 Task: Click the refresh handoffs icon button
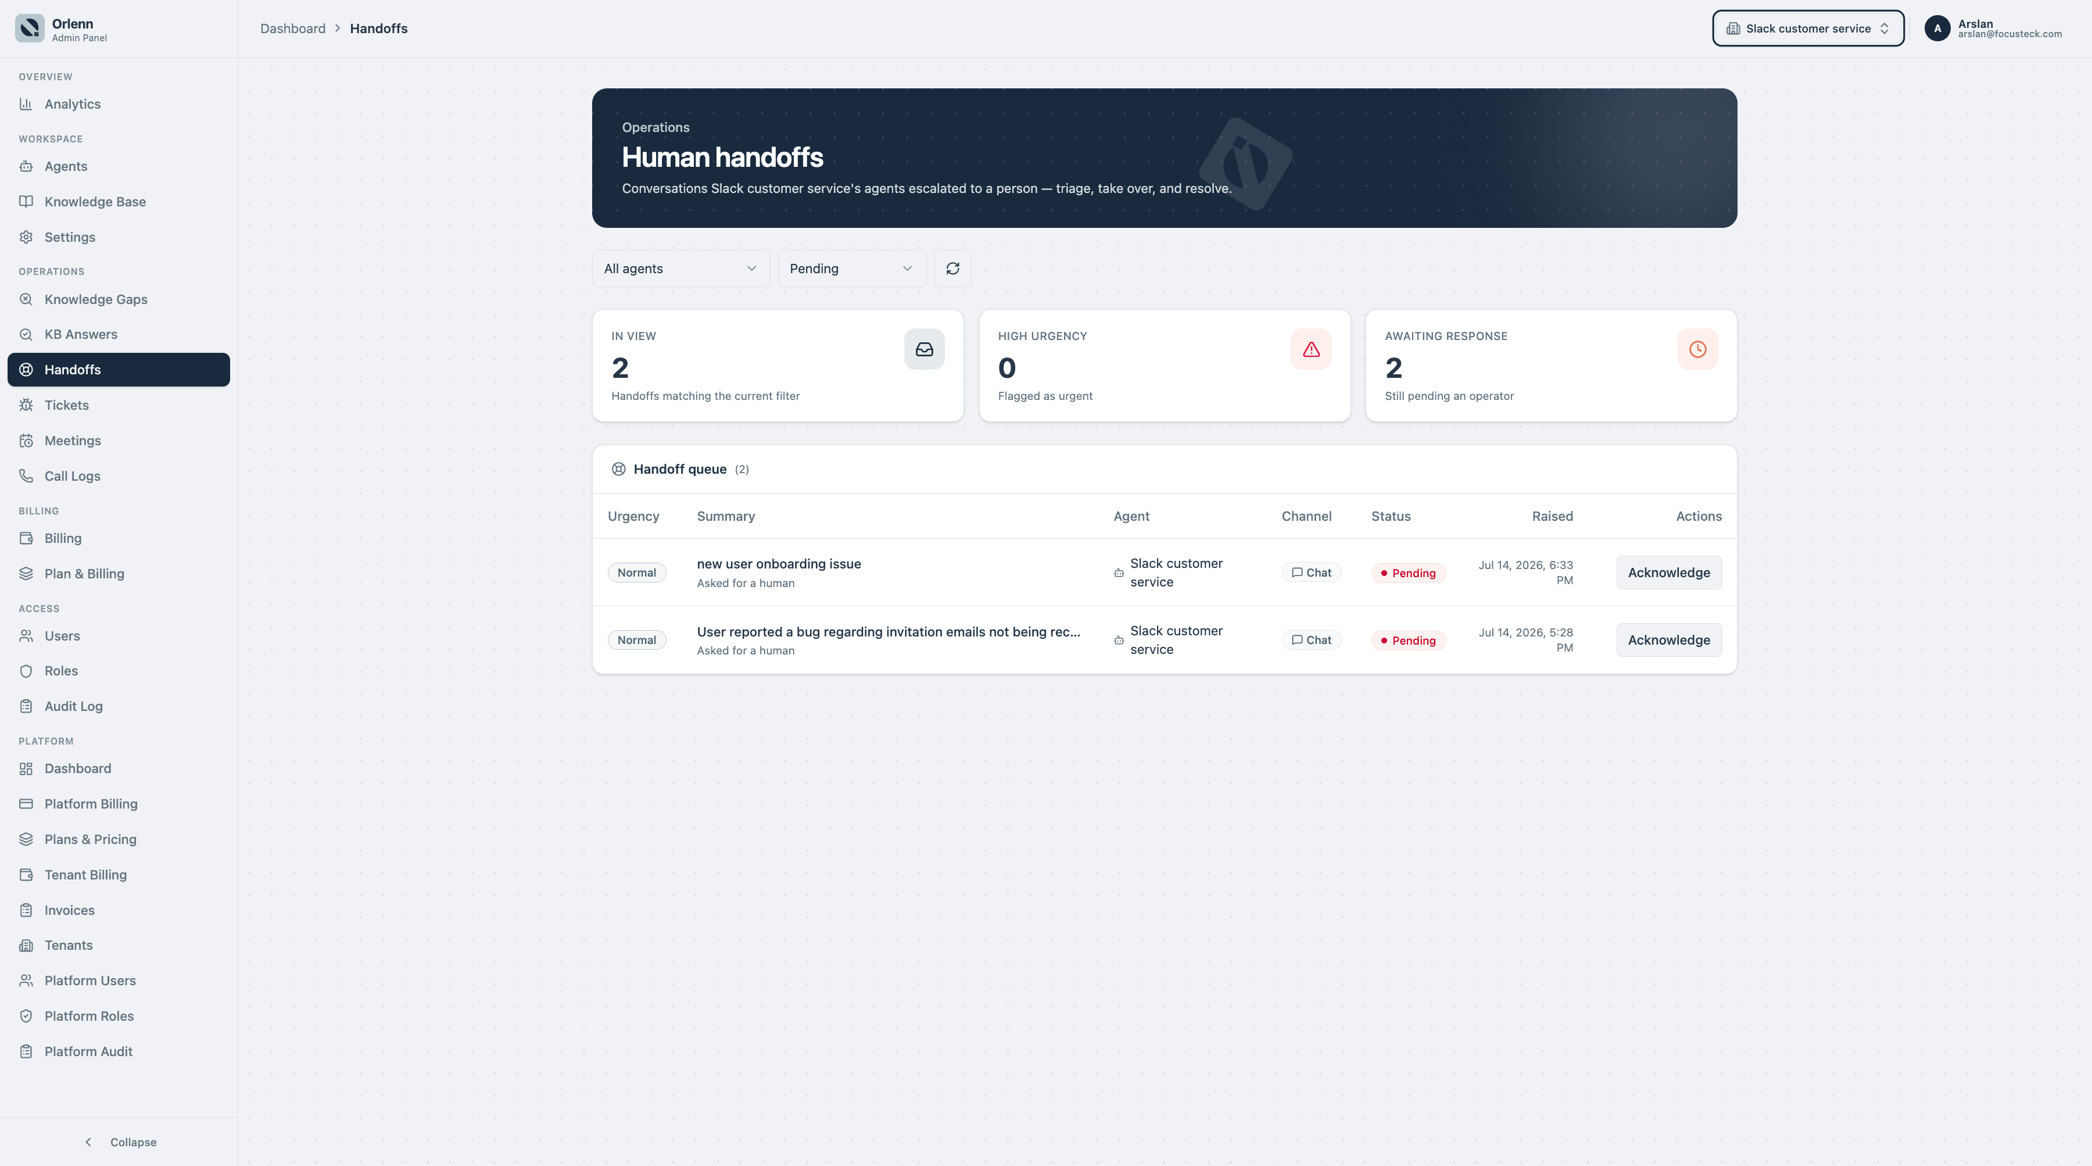[x=952, y=269]
